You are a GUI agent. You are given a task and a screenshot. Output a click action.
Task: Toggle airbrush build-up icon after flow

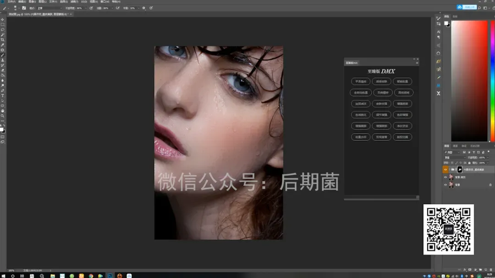(118, 8)
